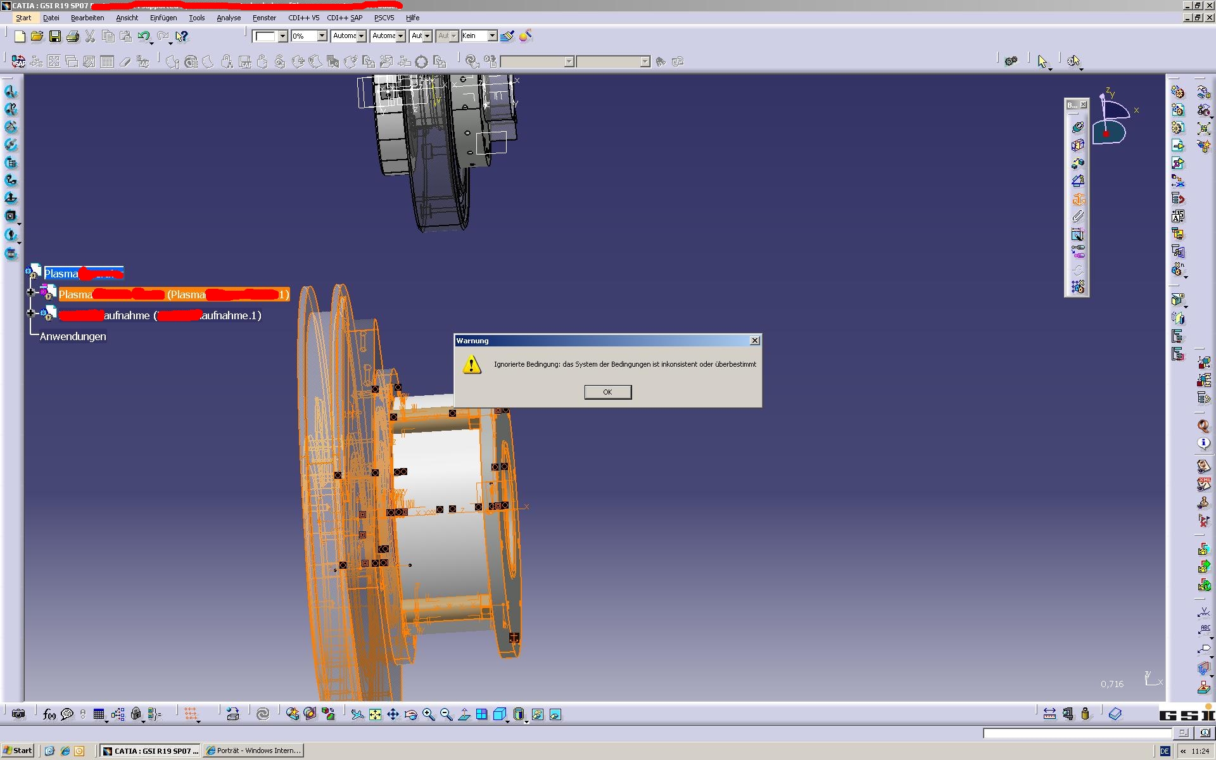1216x760 pixels.
Task: Click the SAP icon in second toolbar
Action: 18,61
